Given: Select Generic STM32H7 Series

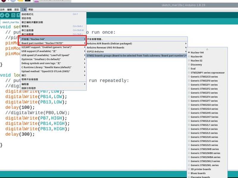Looking at the screenshot, I should (207, 117).
